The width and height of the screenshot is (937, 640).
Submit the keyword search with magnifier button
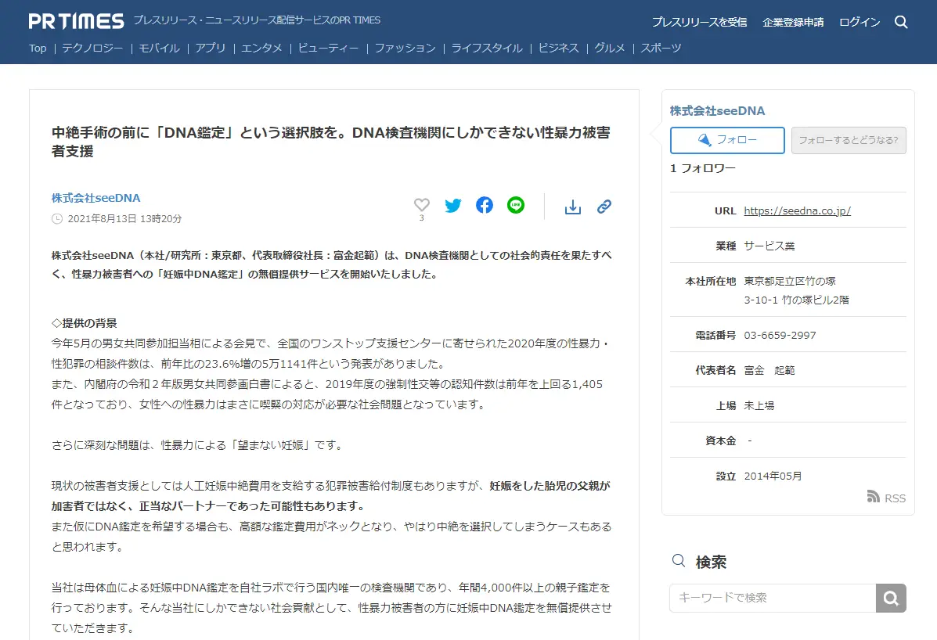pyautogui.click(x=891, y=599)
